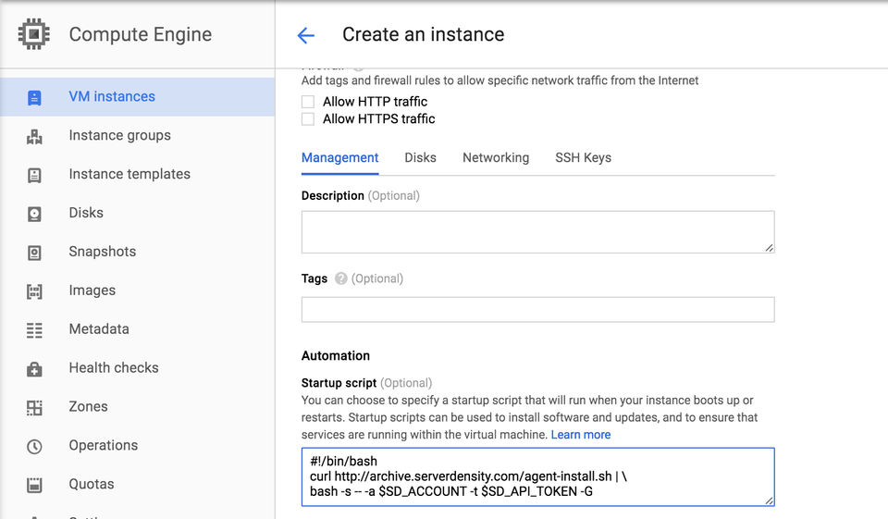Open the Snapshots icon in sidebar
Image resolution: width=888 pixels, height=519 pixels.
[x=34, y=253]
